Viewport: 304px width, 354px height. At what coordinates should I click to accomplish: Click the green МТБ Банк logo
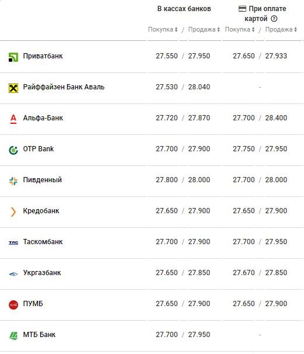click(13, 336)
